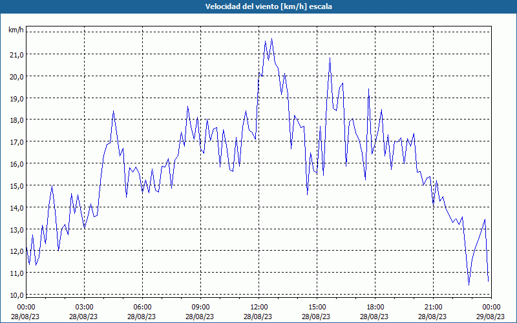
Task: Click the 15,0 value on the y-axis
Action: pos(17,186)
